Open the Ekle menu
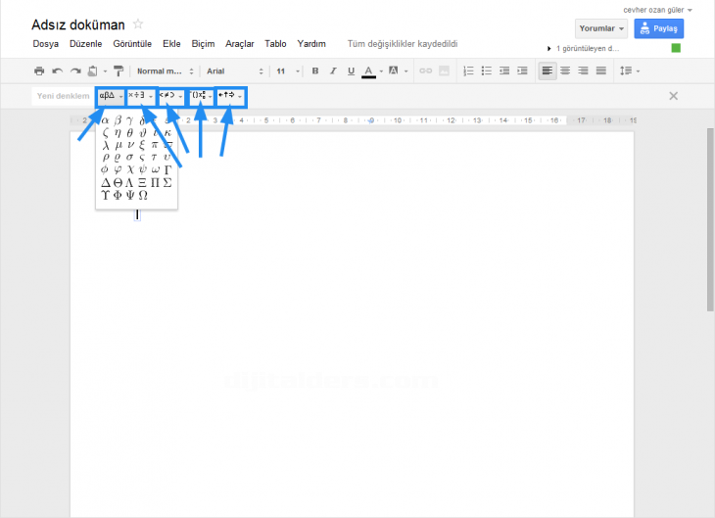The height and width of the screenshot is (518, 715). point(171,44)
